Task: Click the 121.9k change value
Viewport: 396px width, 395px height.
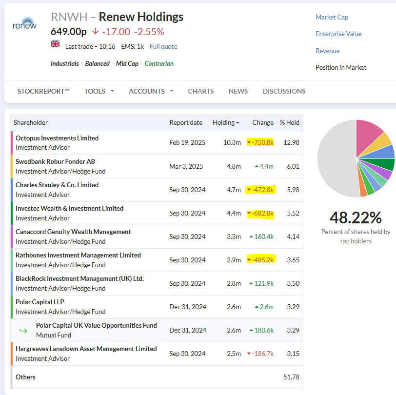Action: (261, 283)
